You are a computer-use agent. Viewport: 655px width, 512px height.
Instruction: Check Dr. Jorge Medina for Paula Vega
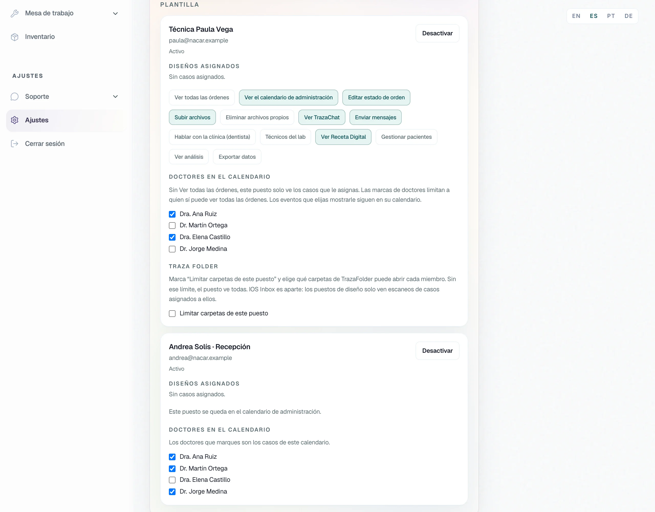[x=172, y=249]
